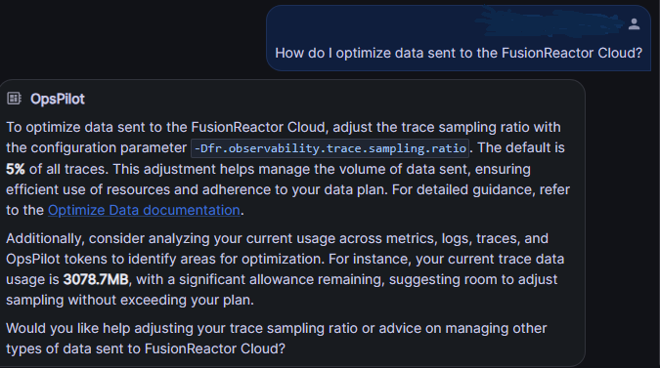Screen dimensions: 660x368
Task: Click the blurred username next to the avatar
Action: pyautogui.click(x=550, y=21)
